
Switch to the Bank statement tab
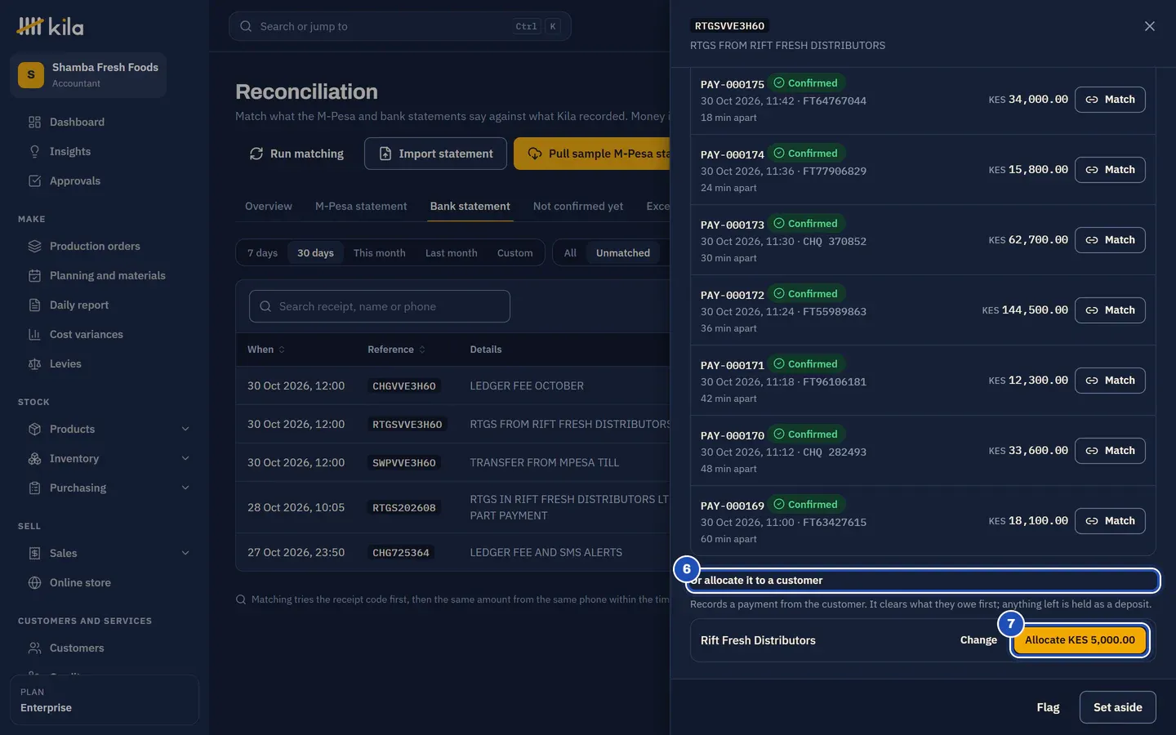[470, 207]
